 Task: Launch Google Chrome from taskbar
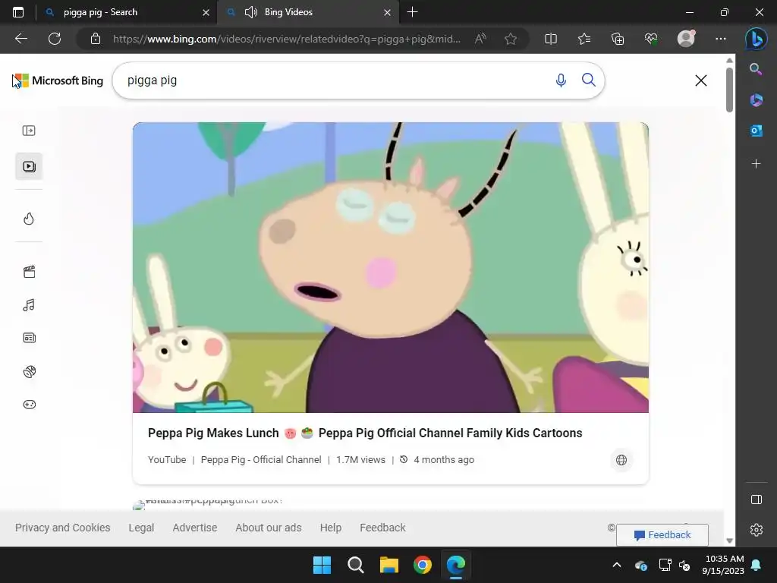coord(422,565)
